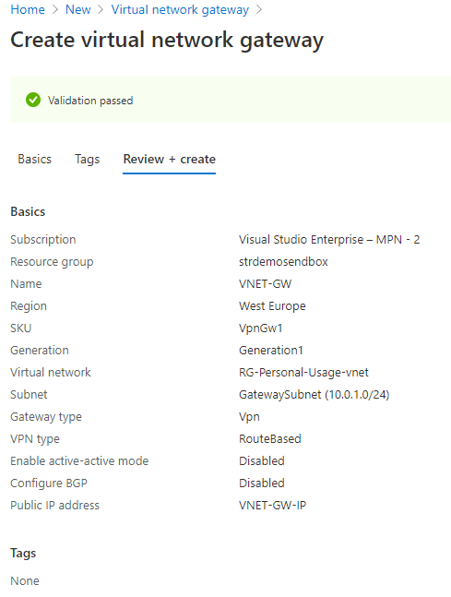Switch to the Basics tab
The width and height of the screenshot is (451, 597).
(35, 159)
